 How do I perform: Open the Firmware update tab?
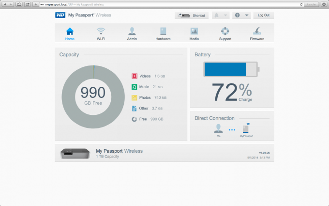[257, 33]
